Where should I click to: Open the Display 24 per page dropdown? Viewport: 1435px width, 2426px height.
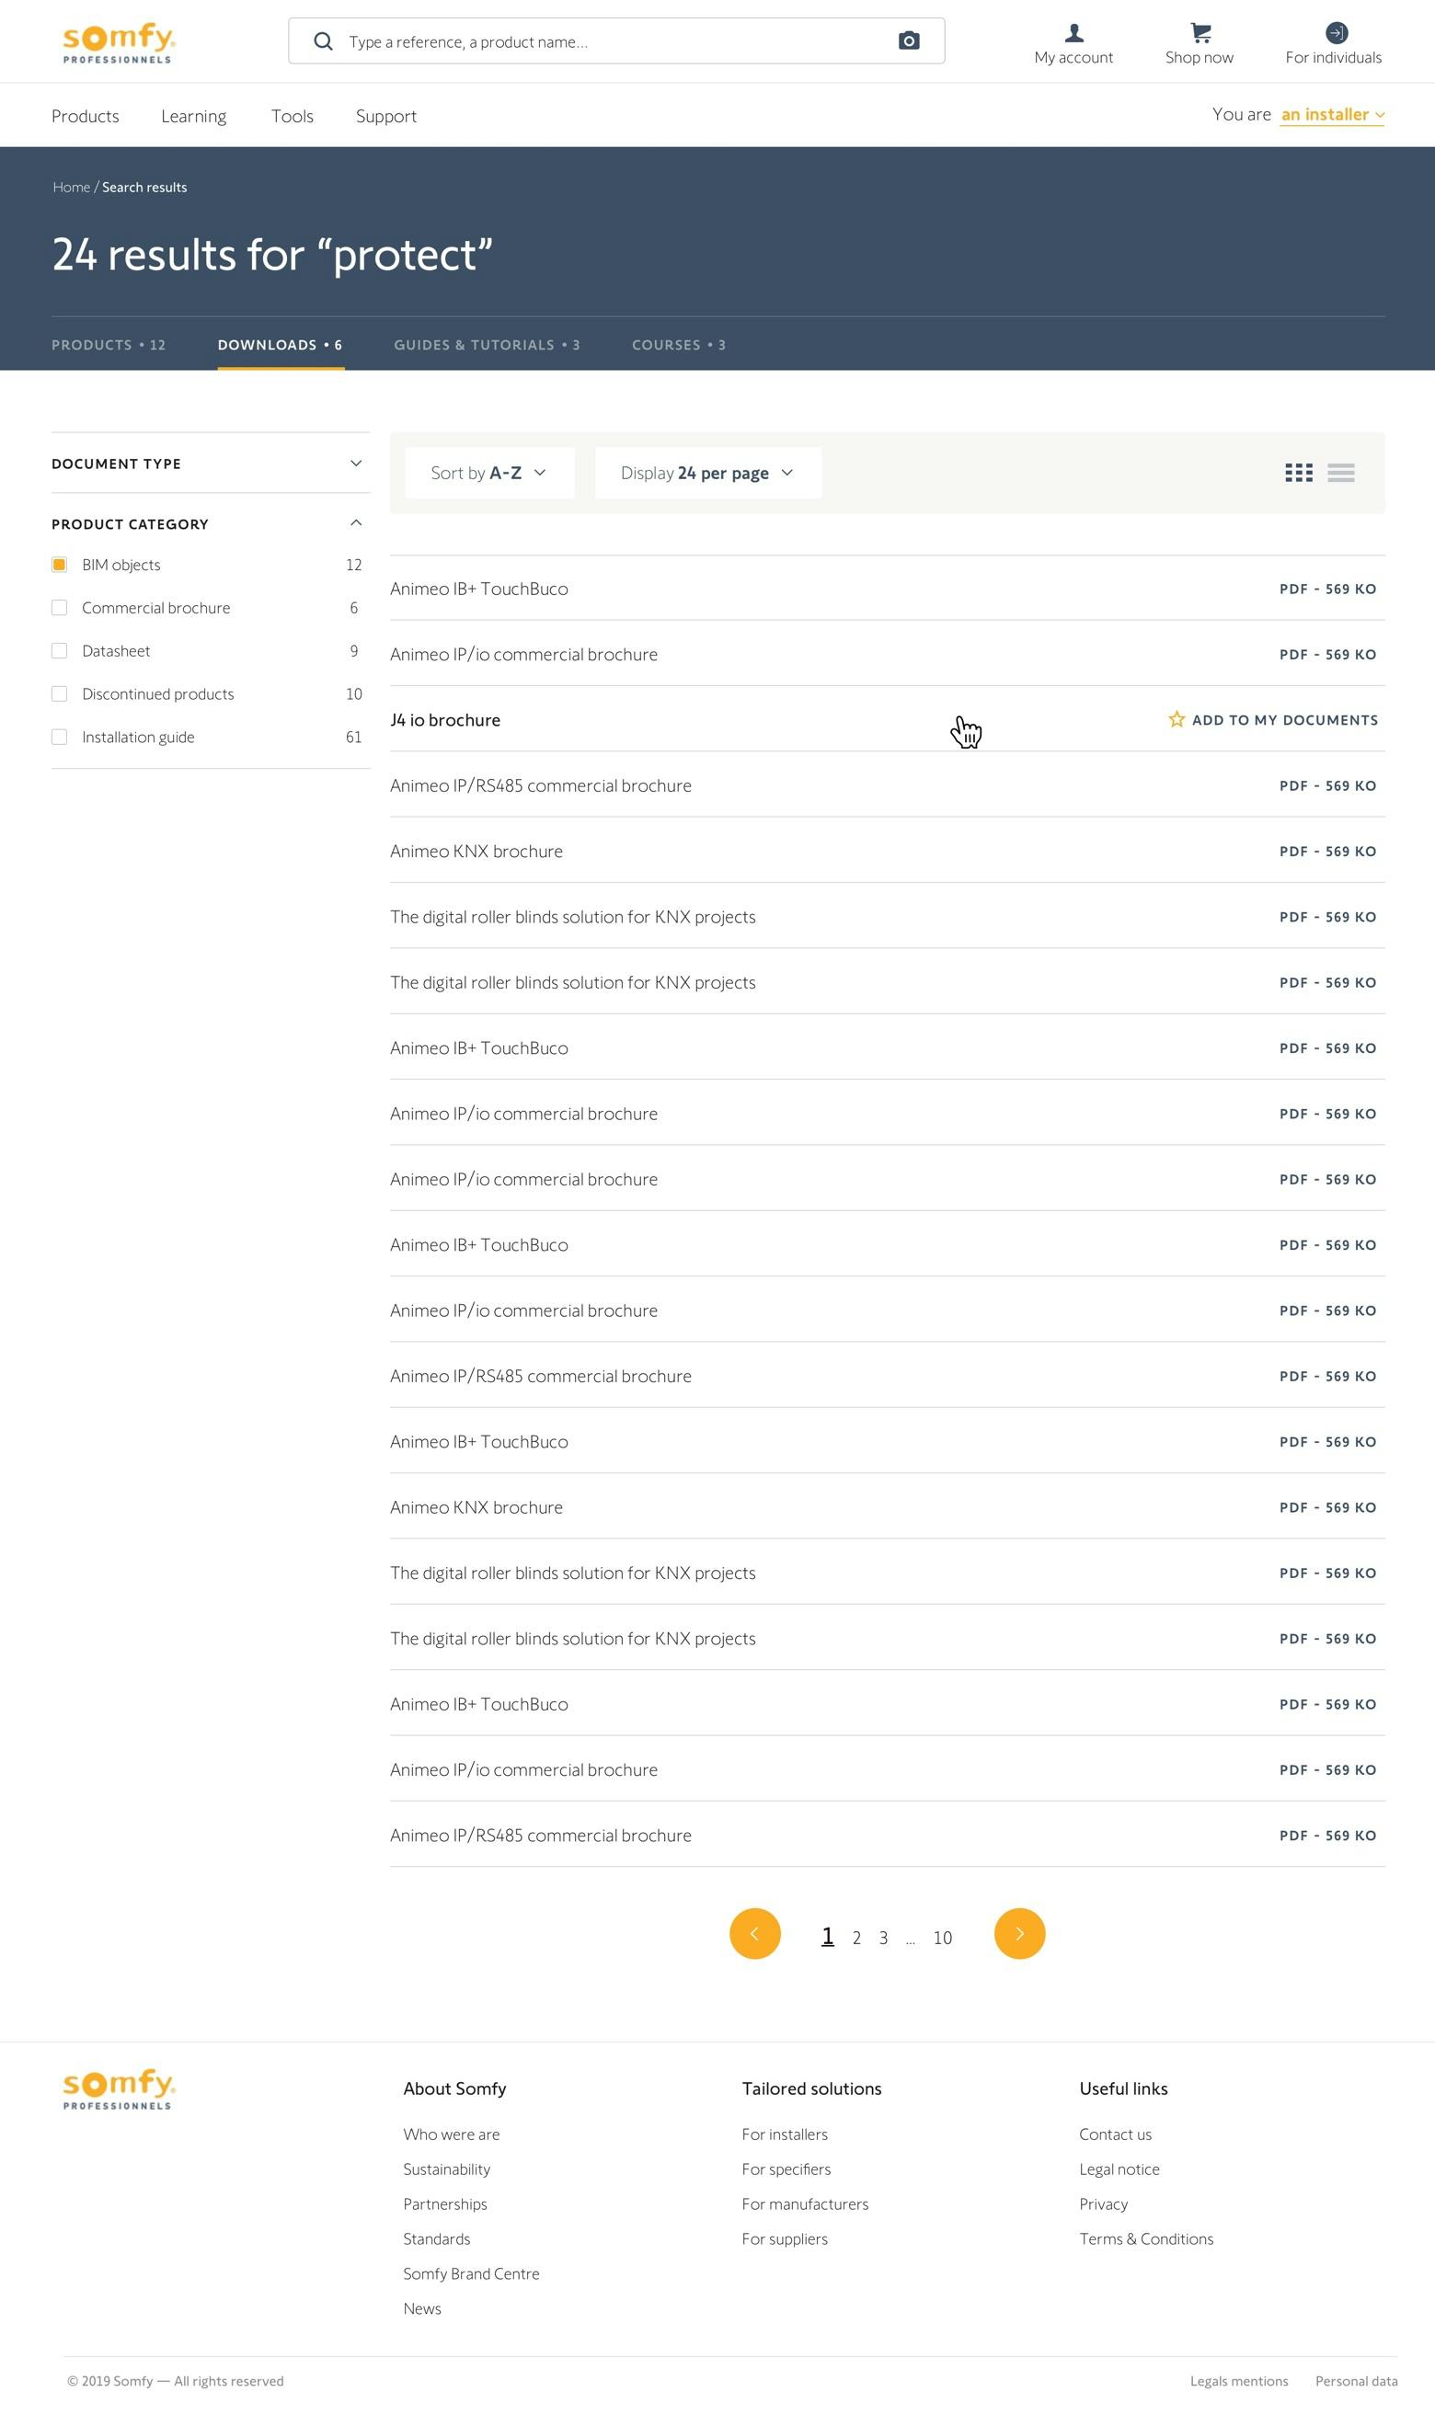coord(706,473)
